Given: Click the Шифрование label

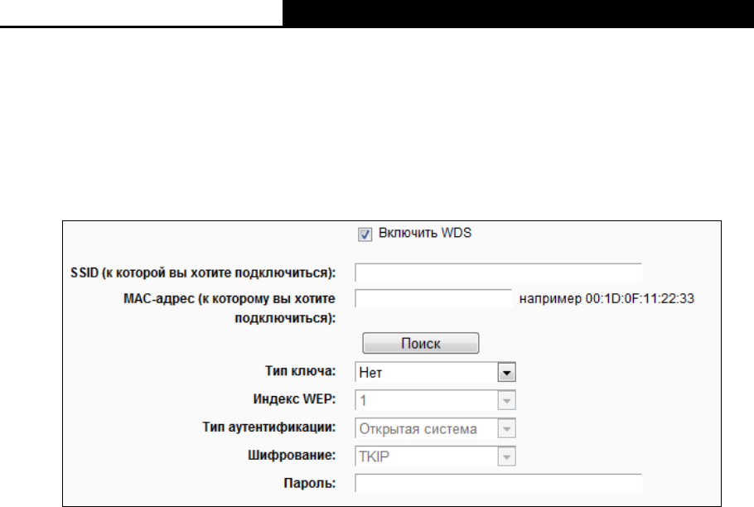Looking at the screenshot, I should 292,455.
